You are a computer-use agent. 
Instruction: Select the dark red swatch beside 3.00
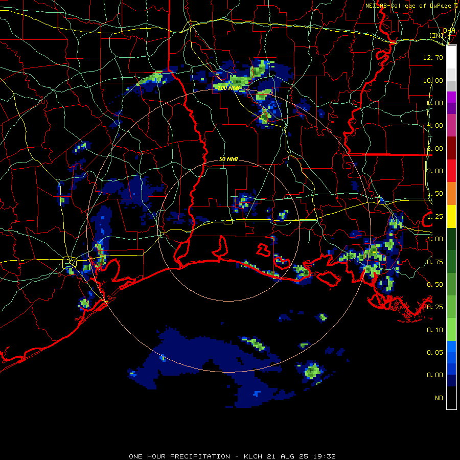point(451,148)
